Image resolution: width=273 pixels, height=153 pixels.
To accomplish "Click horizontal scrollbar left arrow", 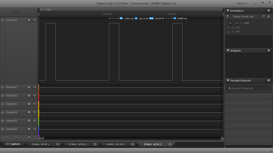I will point(40,139).
